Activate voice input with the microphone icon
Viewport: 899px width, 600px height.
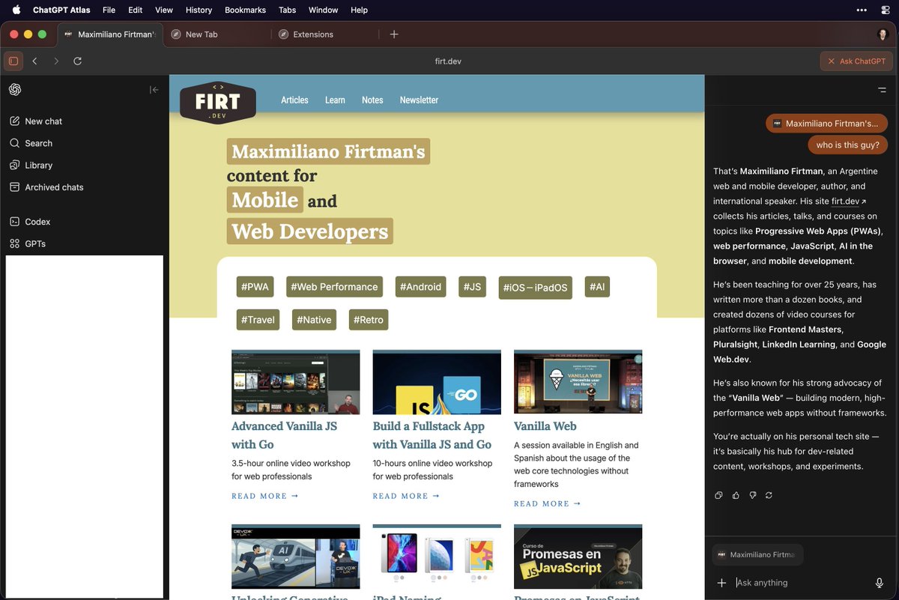(x=879, y=582)
